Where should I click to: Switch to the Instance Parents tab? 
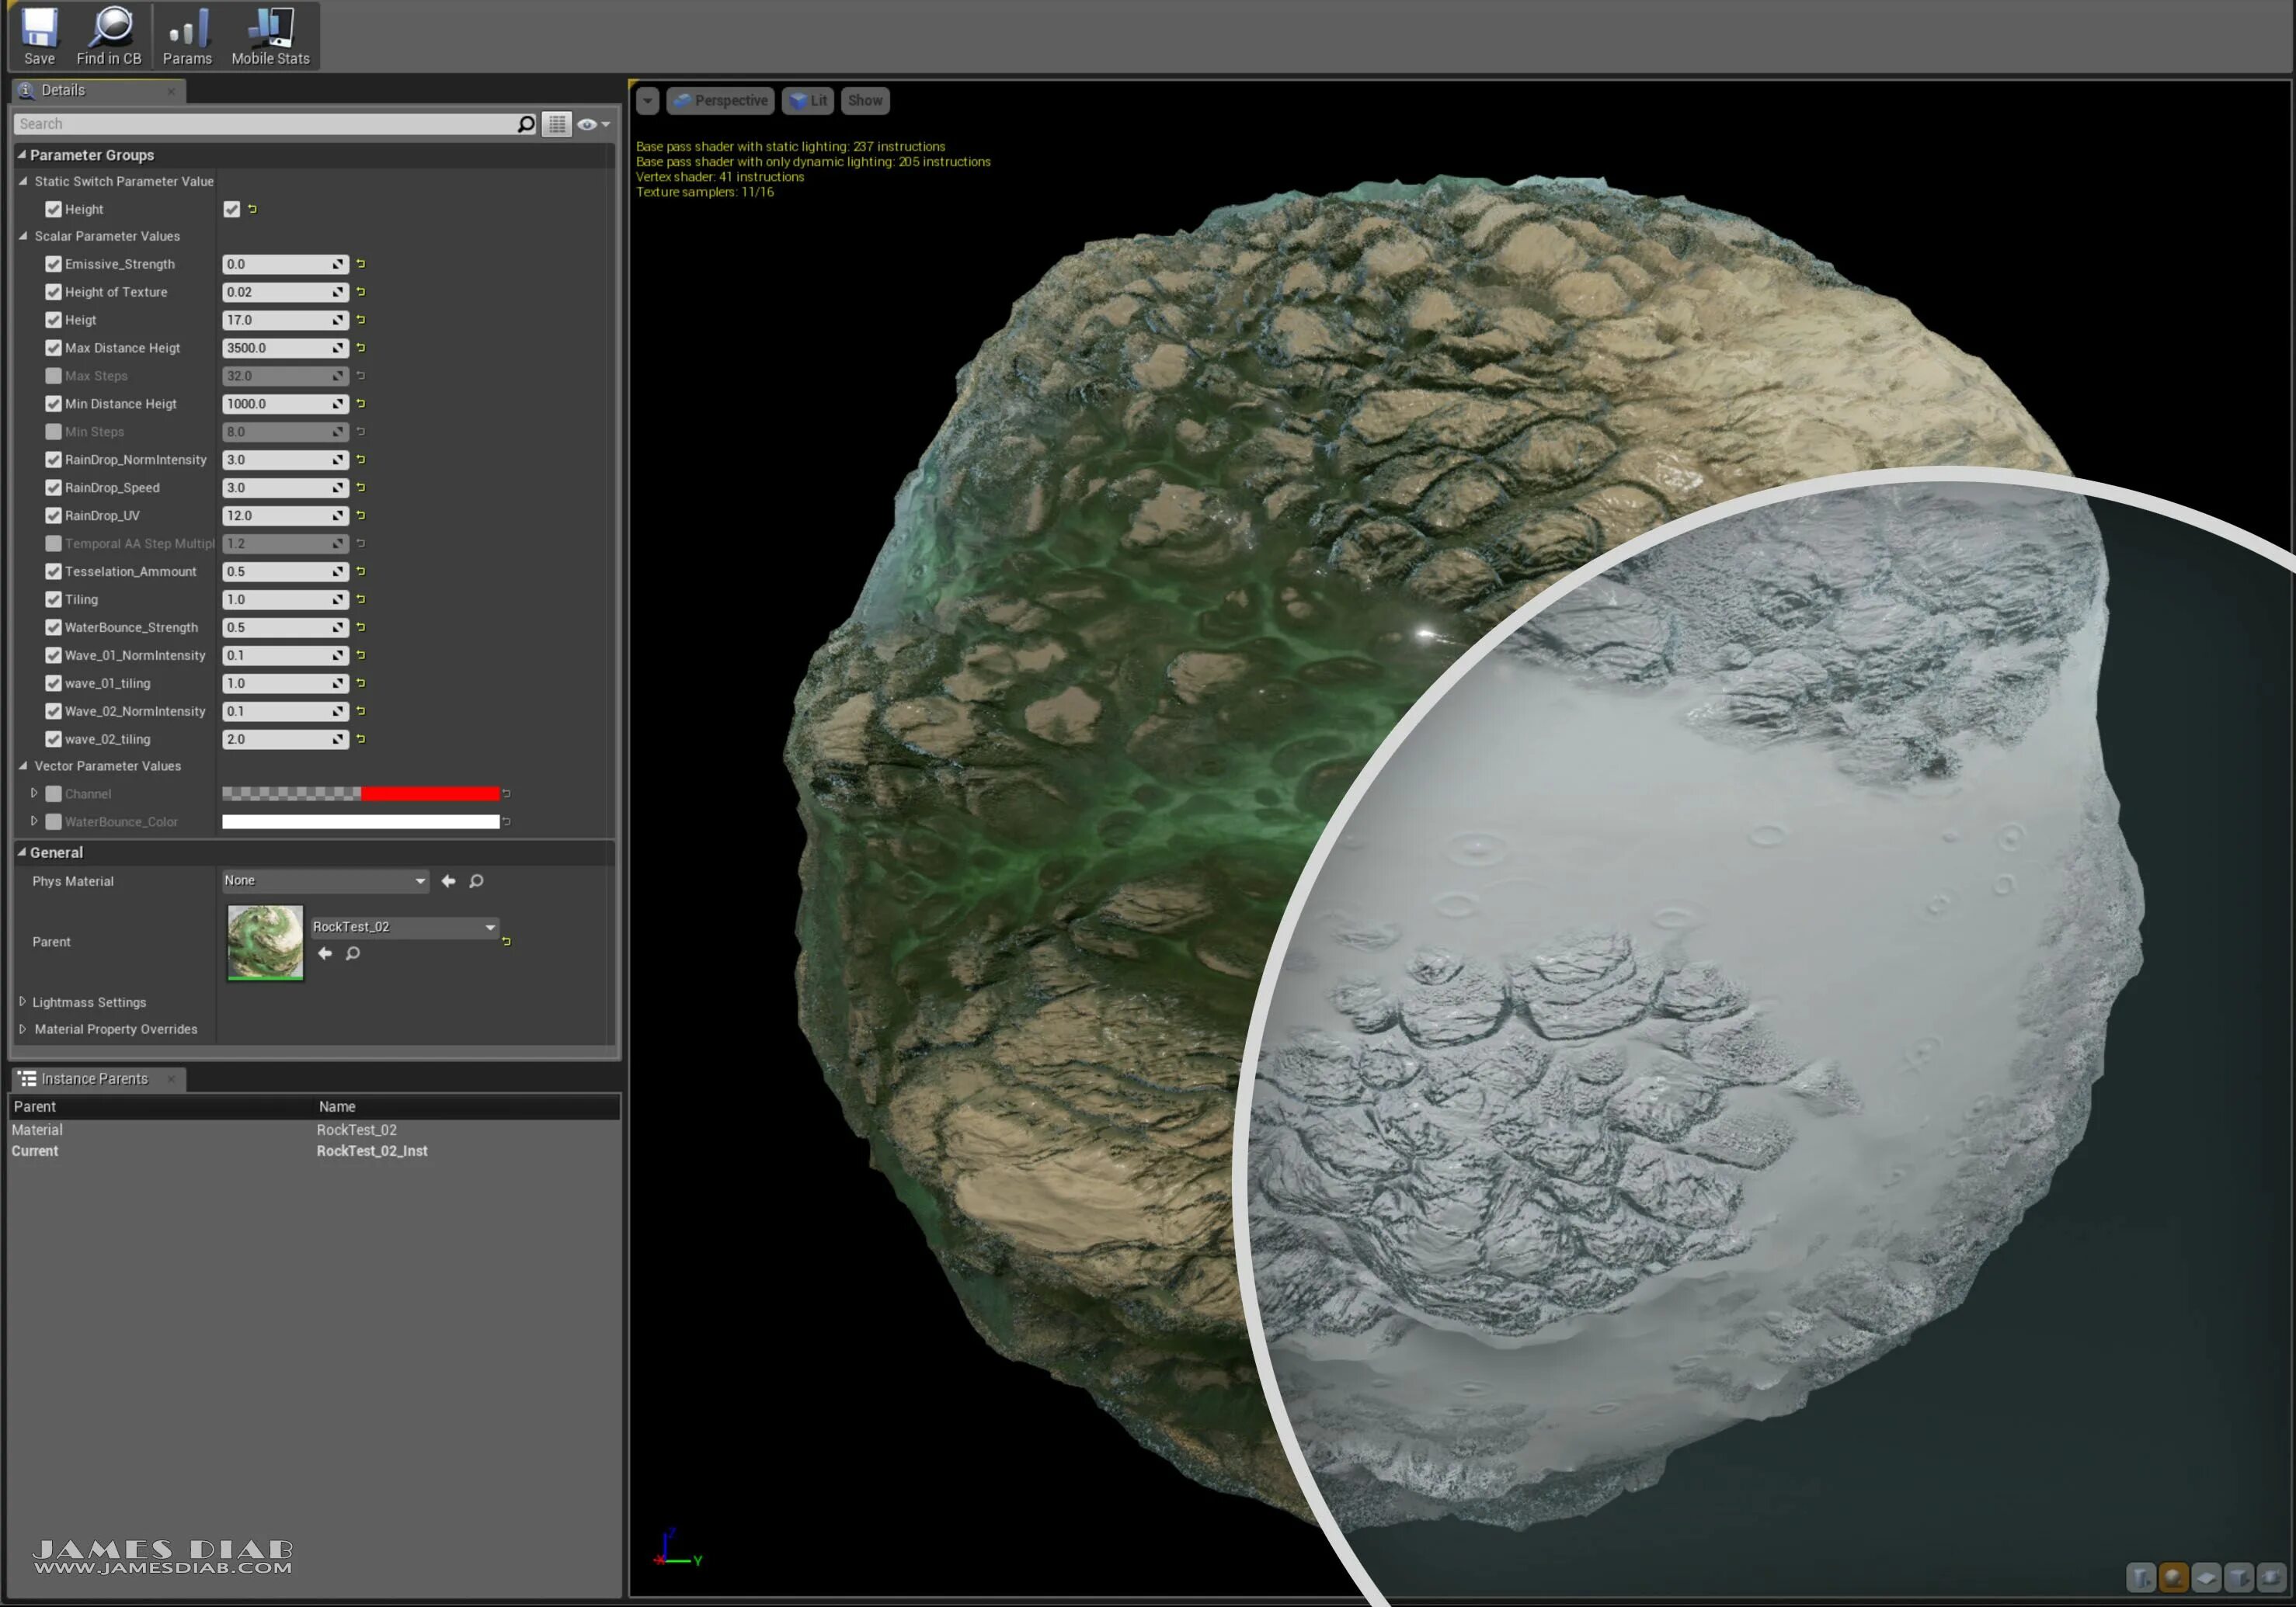(94, 1078)
